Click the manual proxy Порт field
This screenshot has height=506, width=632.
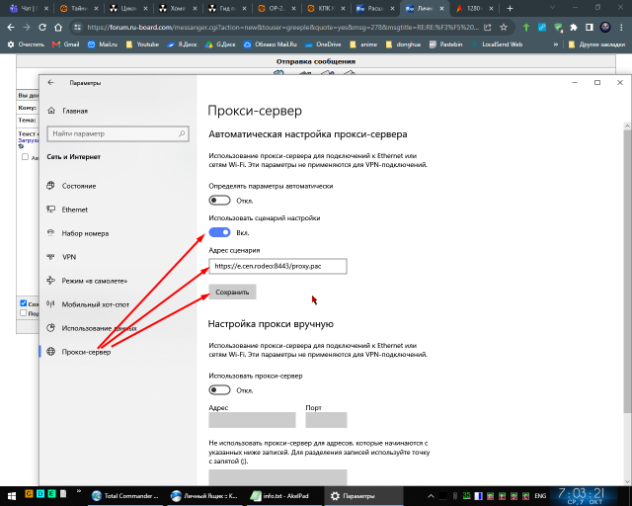(x=326, y=420)
